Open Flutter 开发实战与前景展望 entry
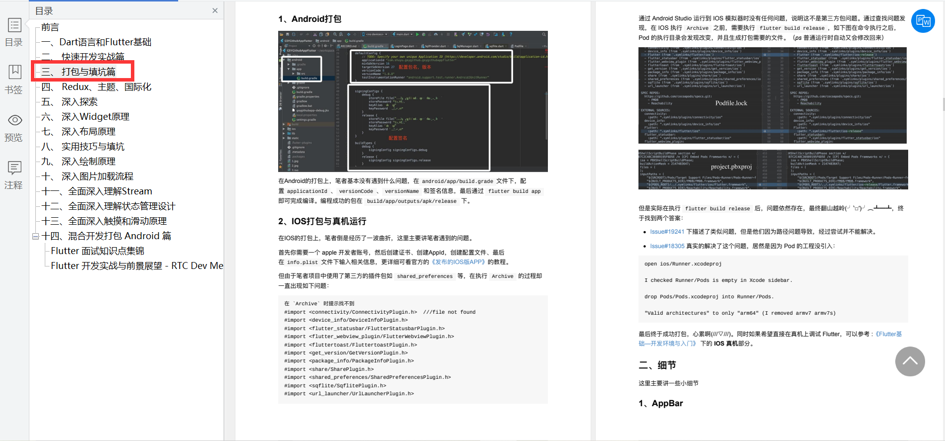This screenshot has height=441, width=945. [x=137, y=266]
